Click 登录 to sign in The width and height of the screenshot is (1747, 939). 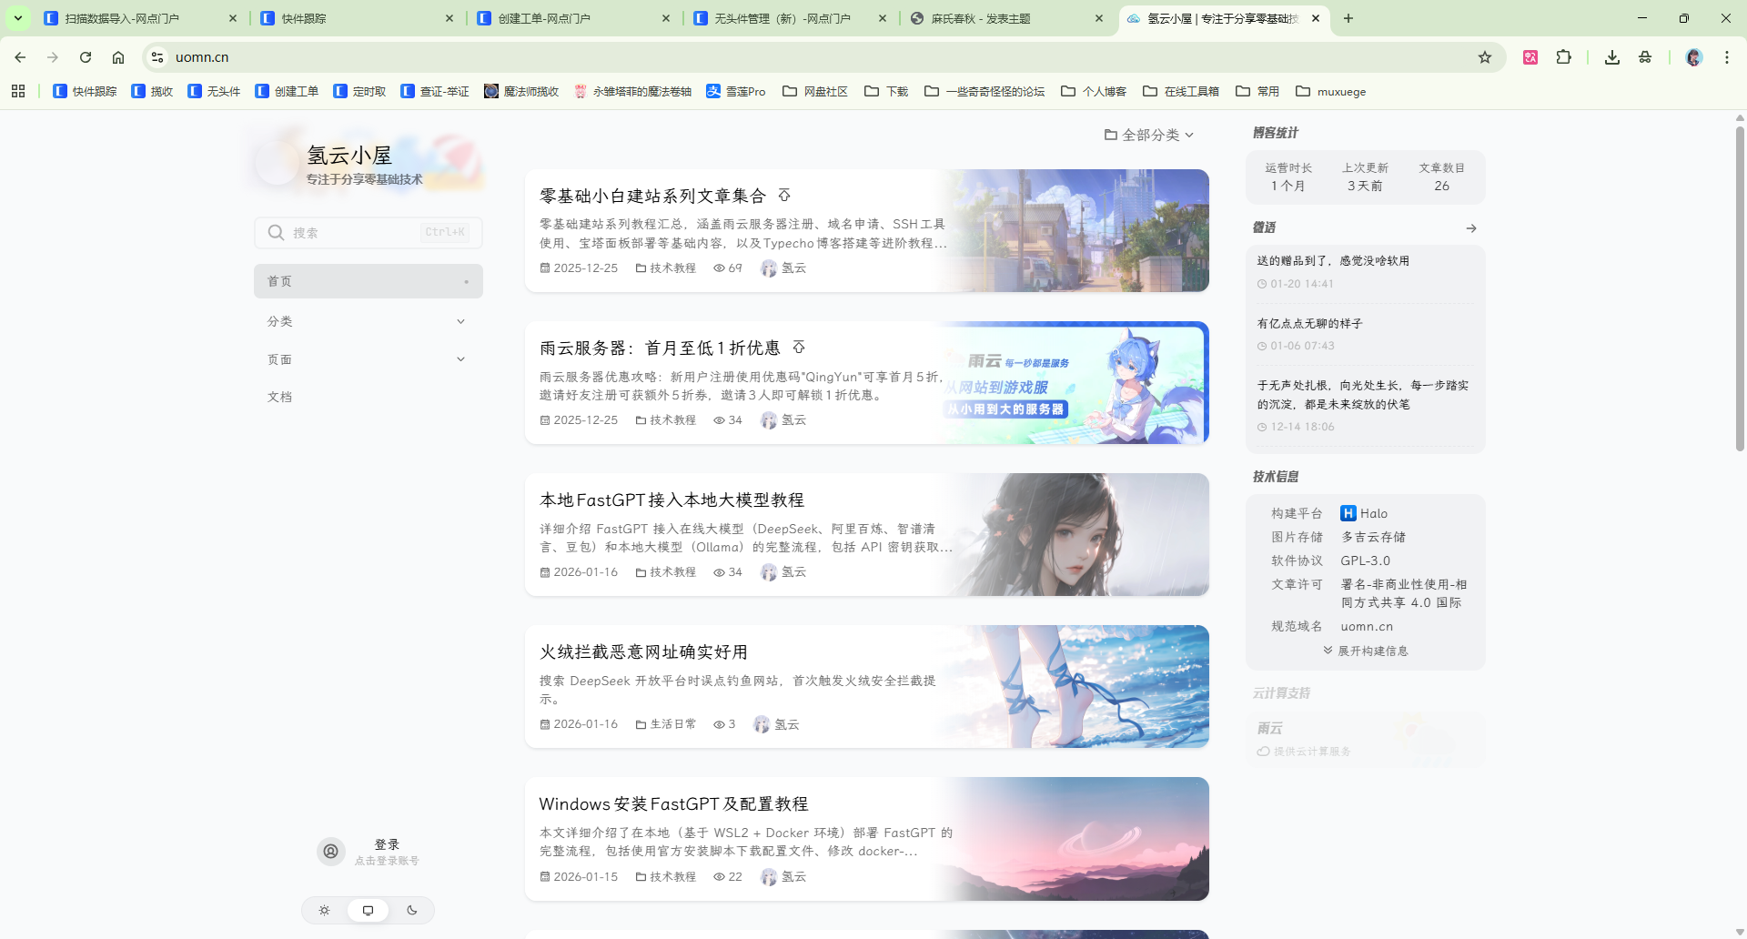387,844
